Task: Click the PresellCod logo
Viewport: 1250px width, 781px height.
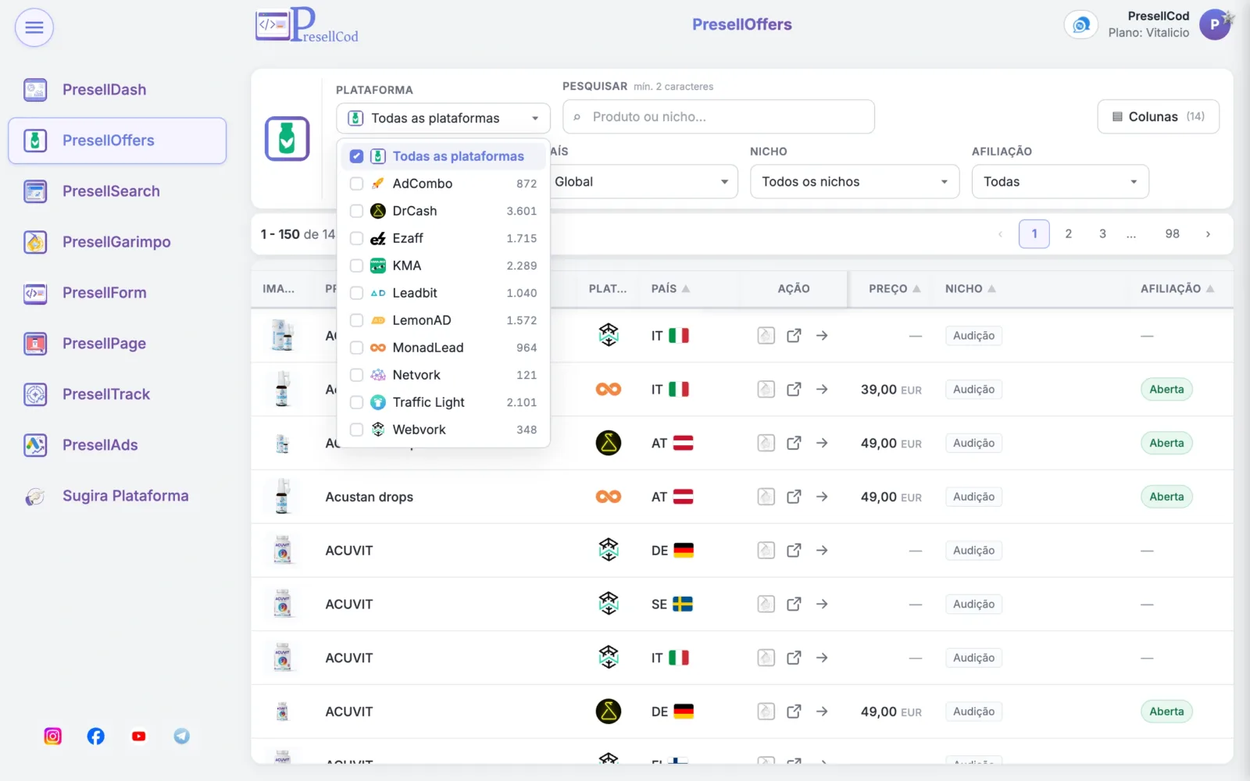Action: (x=307, y=25)
